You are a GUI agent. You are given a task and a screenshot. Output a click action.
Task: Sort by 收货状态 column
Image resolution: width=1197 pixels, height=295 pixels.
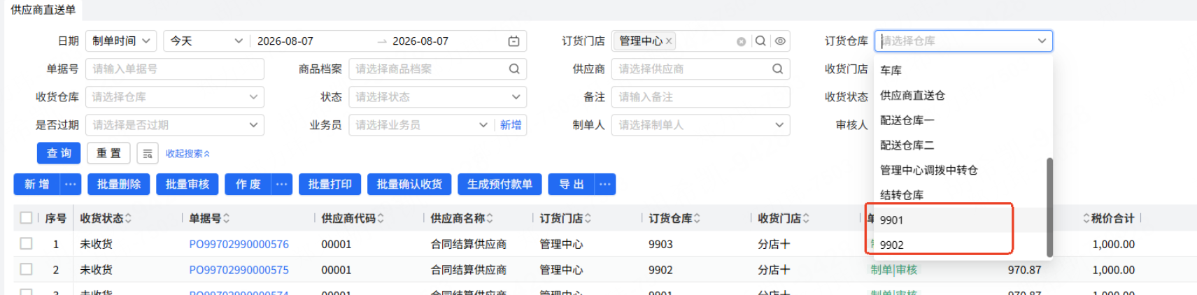coord(128,219)
